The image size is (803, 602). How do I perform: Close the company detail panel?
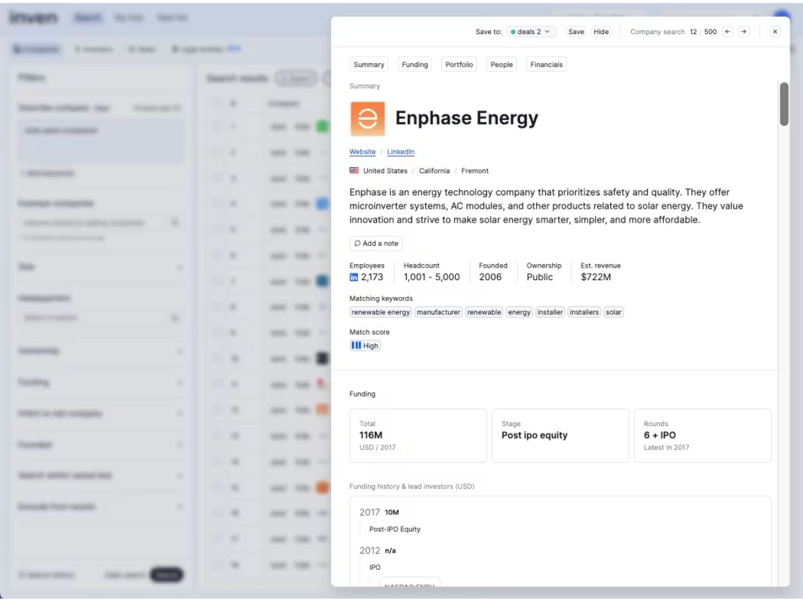[x=775, y=31]
